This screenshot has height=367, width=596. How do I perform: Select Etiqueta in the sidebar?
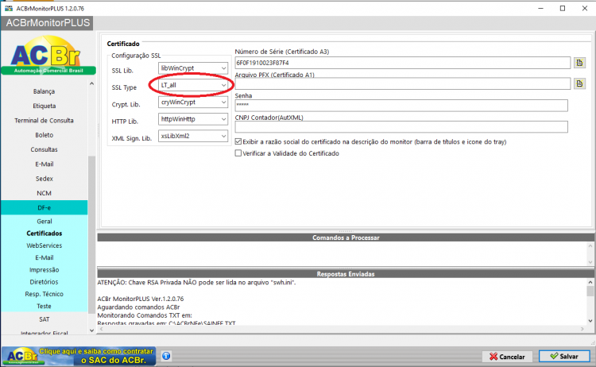coord(44,106)
